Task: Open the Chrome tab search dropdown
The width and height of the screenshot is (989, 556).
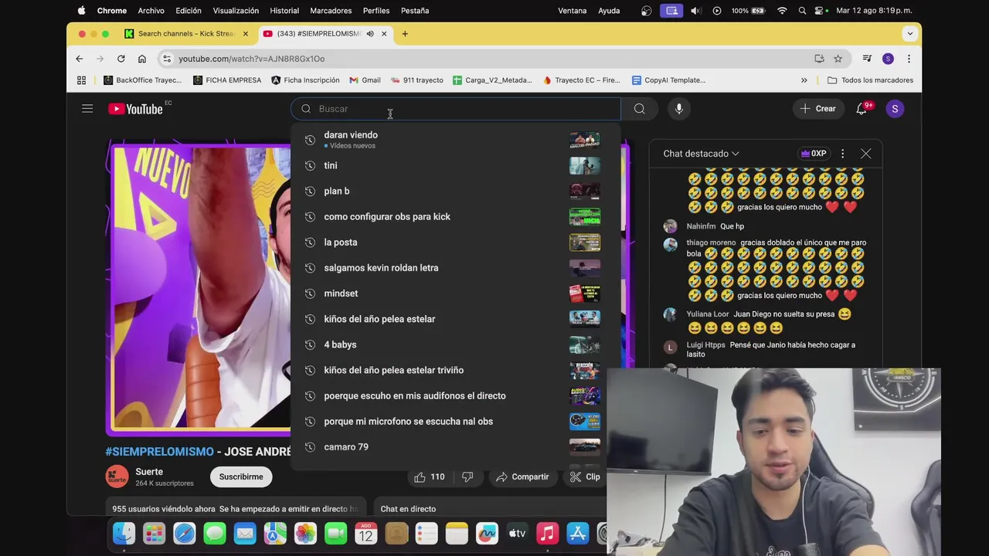Action: coord(909,34)
